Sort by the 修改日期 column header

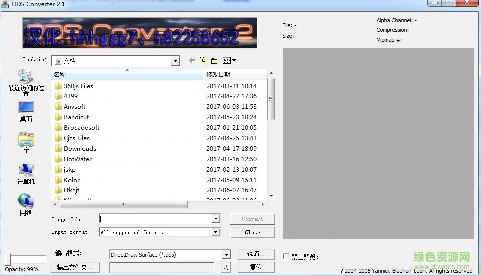click(x=235, y=74)
